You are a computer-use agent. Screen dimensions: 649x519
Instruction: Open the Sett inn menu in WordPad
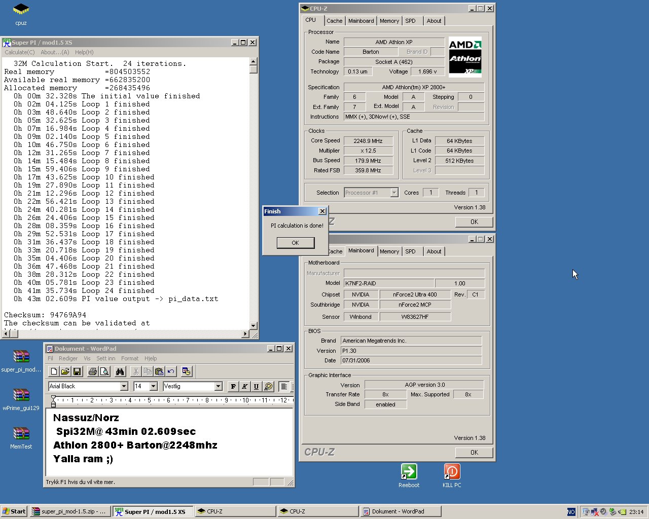pyautogui.click(x=106, y=358)
